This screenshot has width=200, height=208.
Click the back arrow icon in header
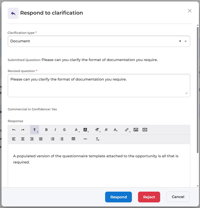tap(13, 13)
